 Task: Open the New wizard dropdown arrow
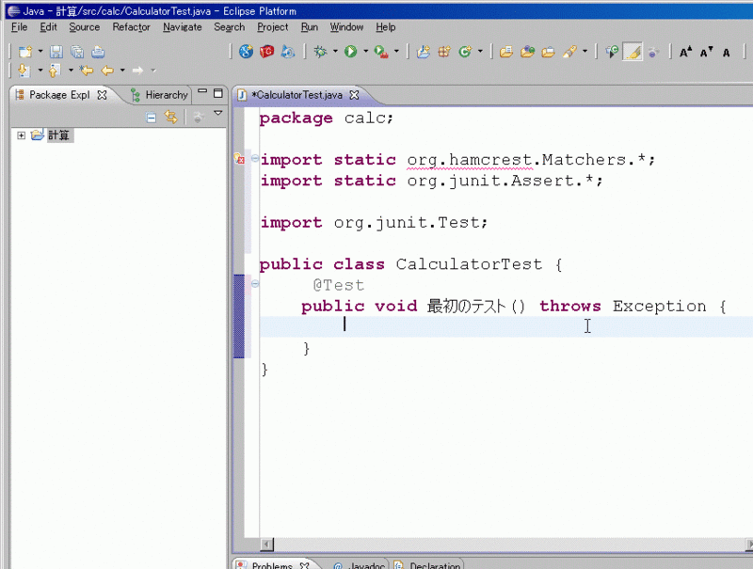[x=40, y=51]
